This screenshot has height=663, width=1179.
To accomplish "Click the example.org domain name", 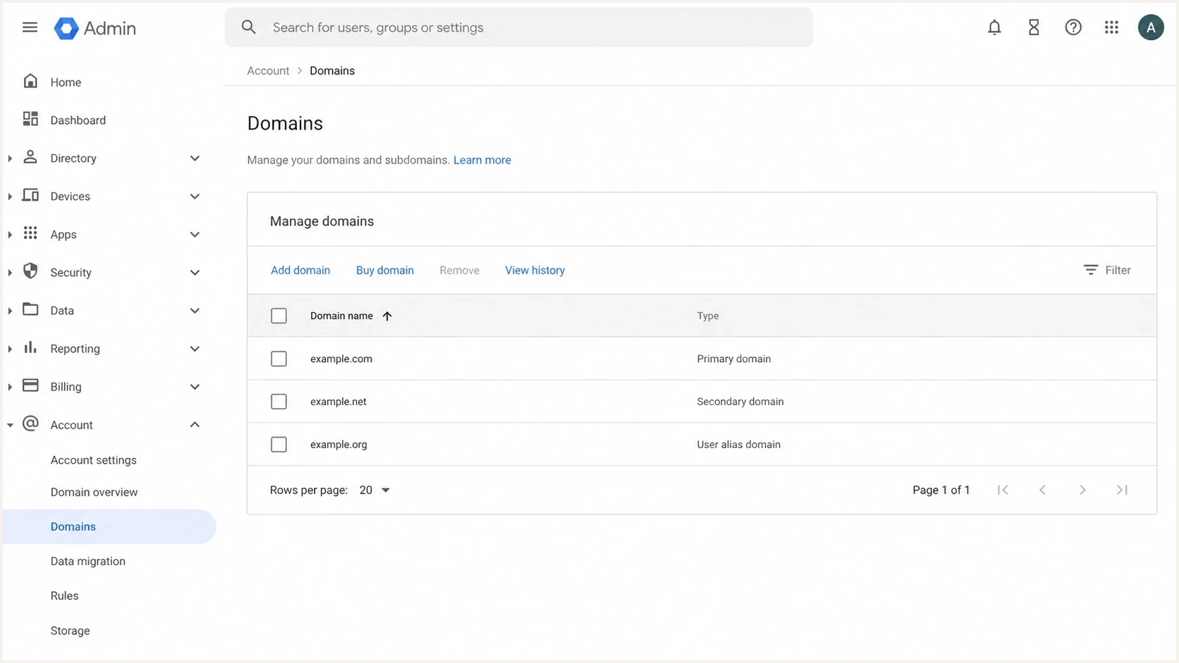I will click(x=338, y=445).
